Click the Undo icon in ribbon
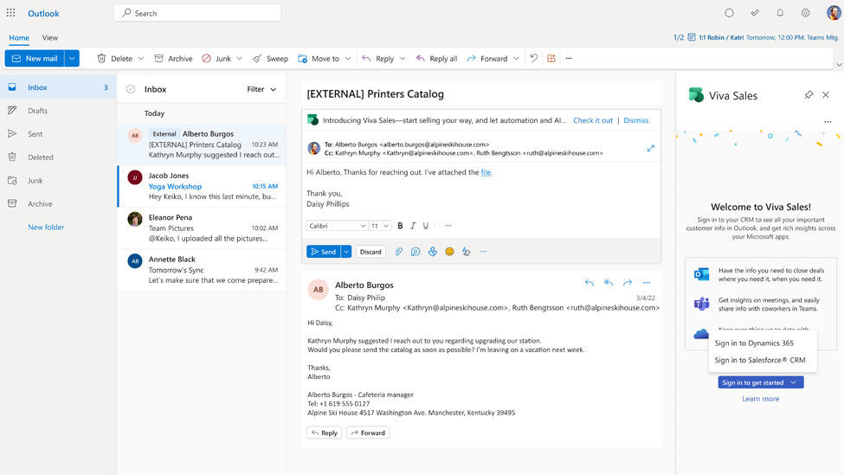 (533, 58)
